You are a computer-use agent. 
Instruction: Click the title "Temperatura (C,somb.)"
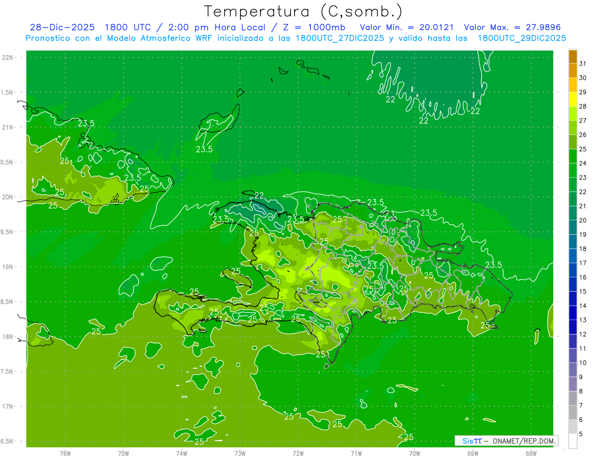(x=303, y=11)
